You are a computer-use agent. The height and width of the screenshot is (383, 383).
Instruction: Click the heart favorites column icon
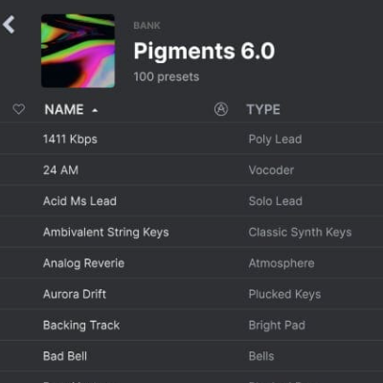(x=19, y=109)
